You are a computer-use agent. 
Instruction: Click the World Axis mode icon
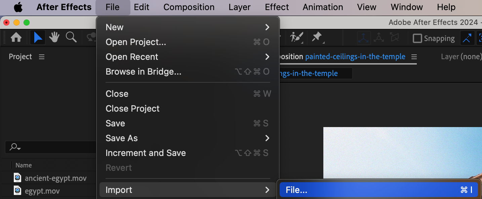point(379,38)
